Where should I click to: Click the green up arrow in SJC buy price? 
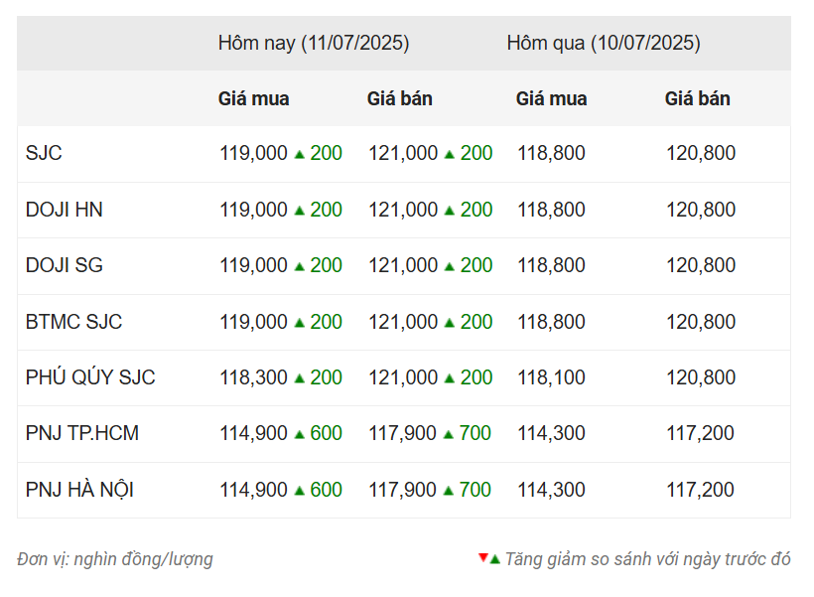299,154
